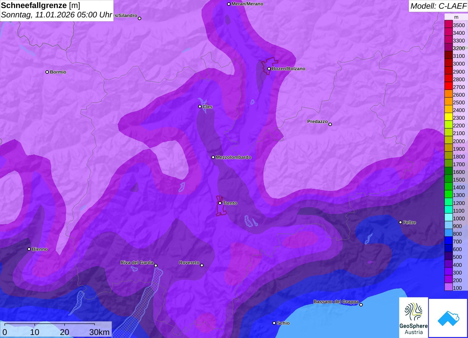The image size is (468, 338).
Task: Click the Riva del Garda marker
Action: pyautogui.click(x=156, y=265)
